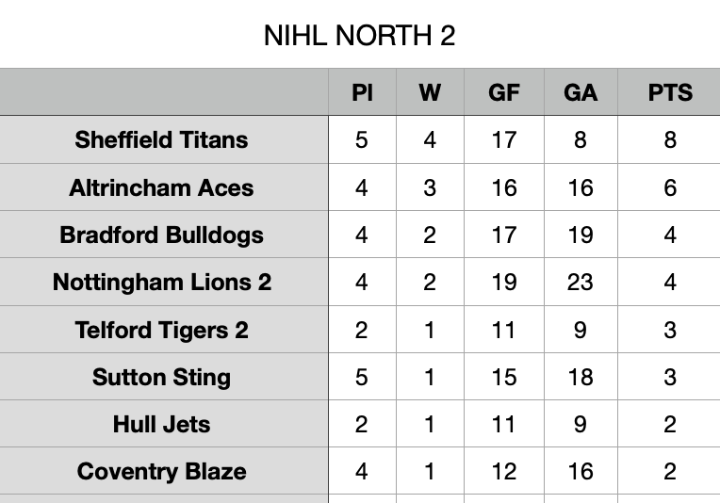Select the Coventry Blaze row label
This screenshot has height=503, width=720.
(x=162, y=471)
